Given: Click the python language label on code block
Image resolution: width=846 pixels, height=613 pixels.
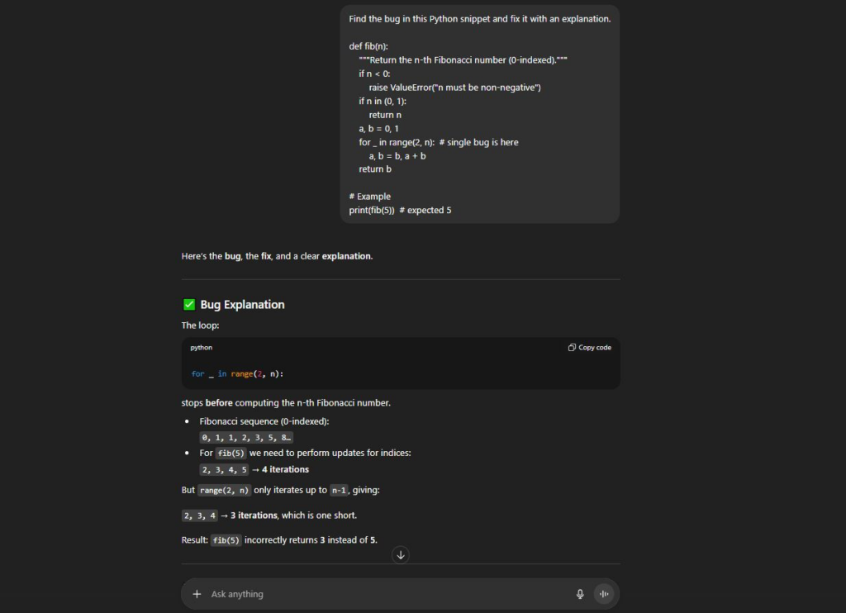Looking at the screenshot, I should [202, 348].
